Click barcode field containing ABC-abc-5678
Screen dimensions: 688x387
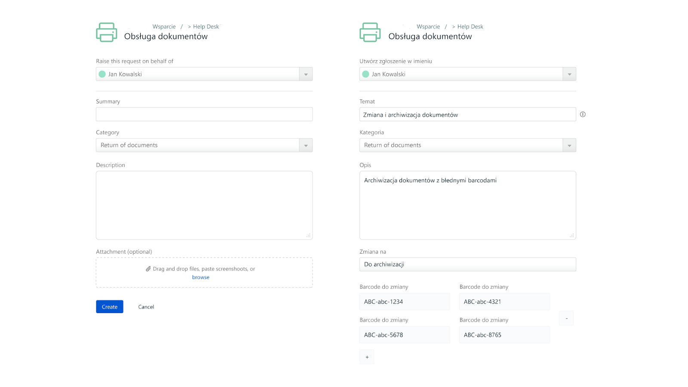(x=405, y=335)
